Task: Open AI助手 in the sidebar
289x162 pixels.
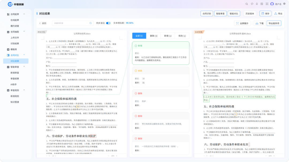Action: [x=13, y=85]
